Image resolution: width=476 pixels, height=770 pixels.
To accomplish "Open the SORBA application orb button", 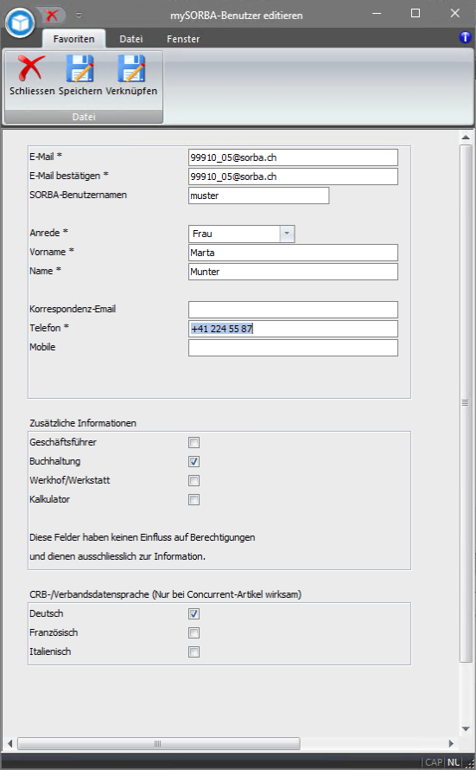I will (x=20, y=22).
